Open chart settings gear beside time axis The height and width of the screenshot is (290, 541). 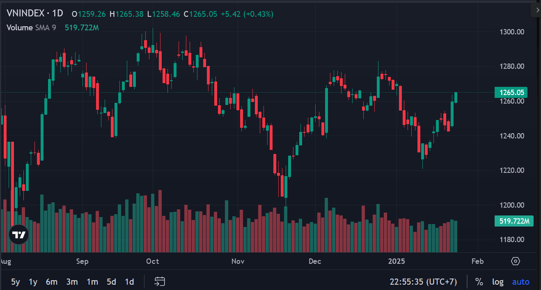516,261
